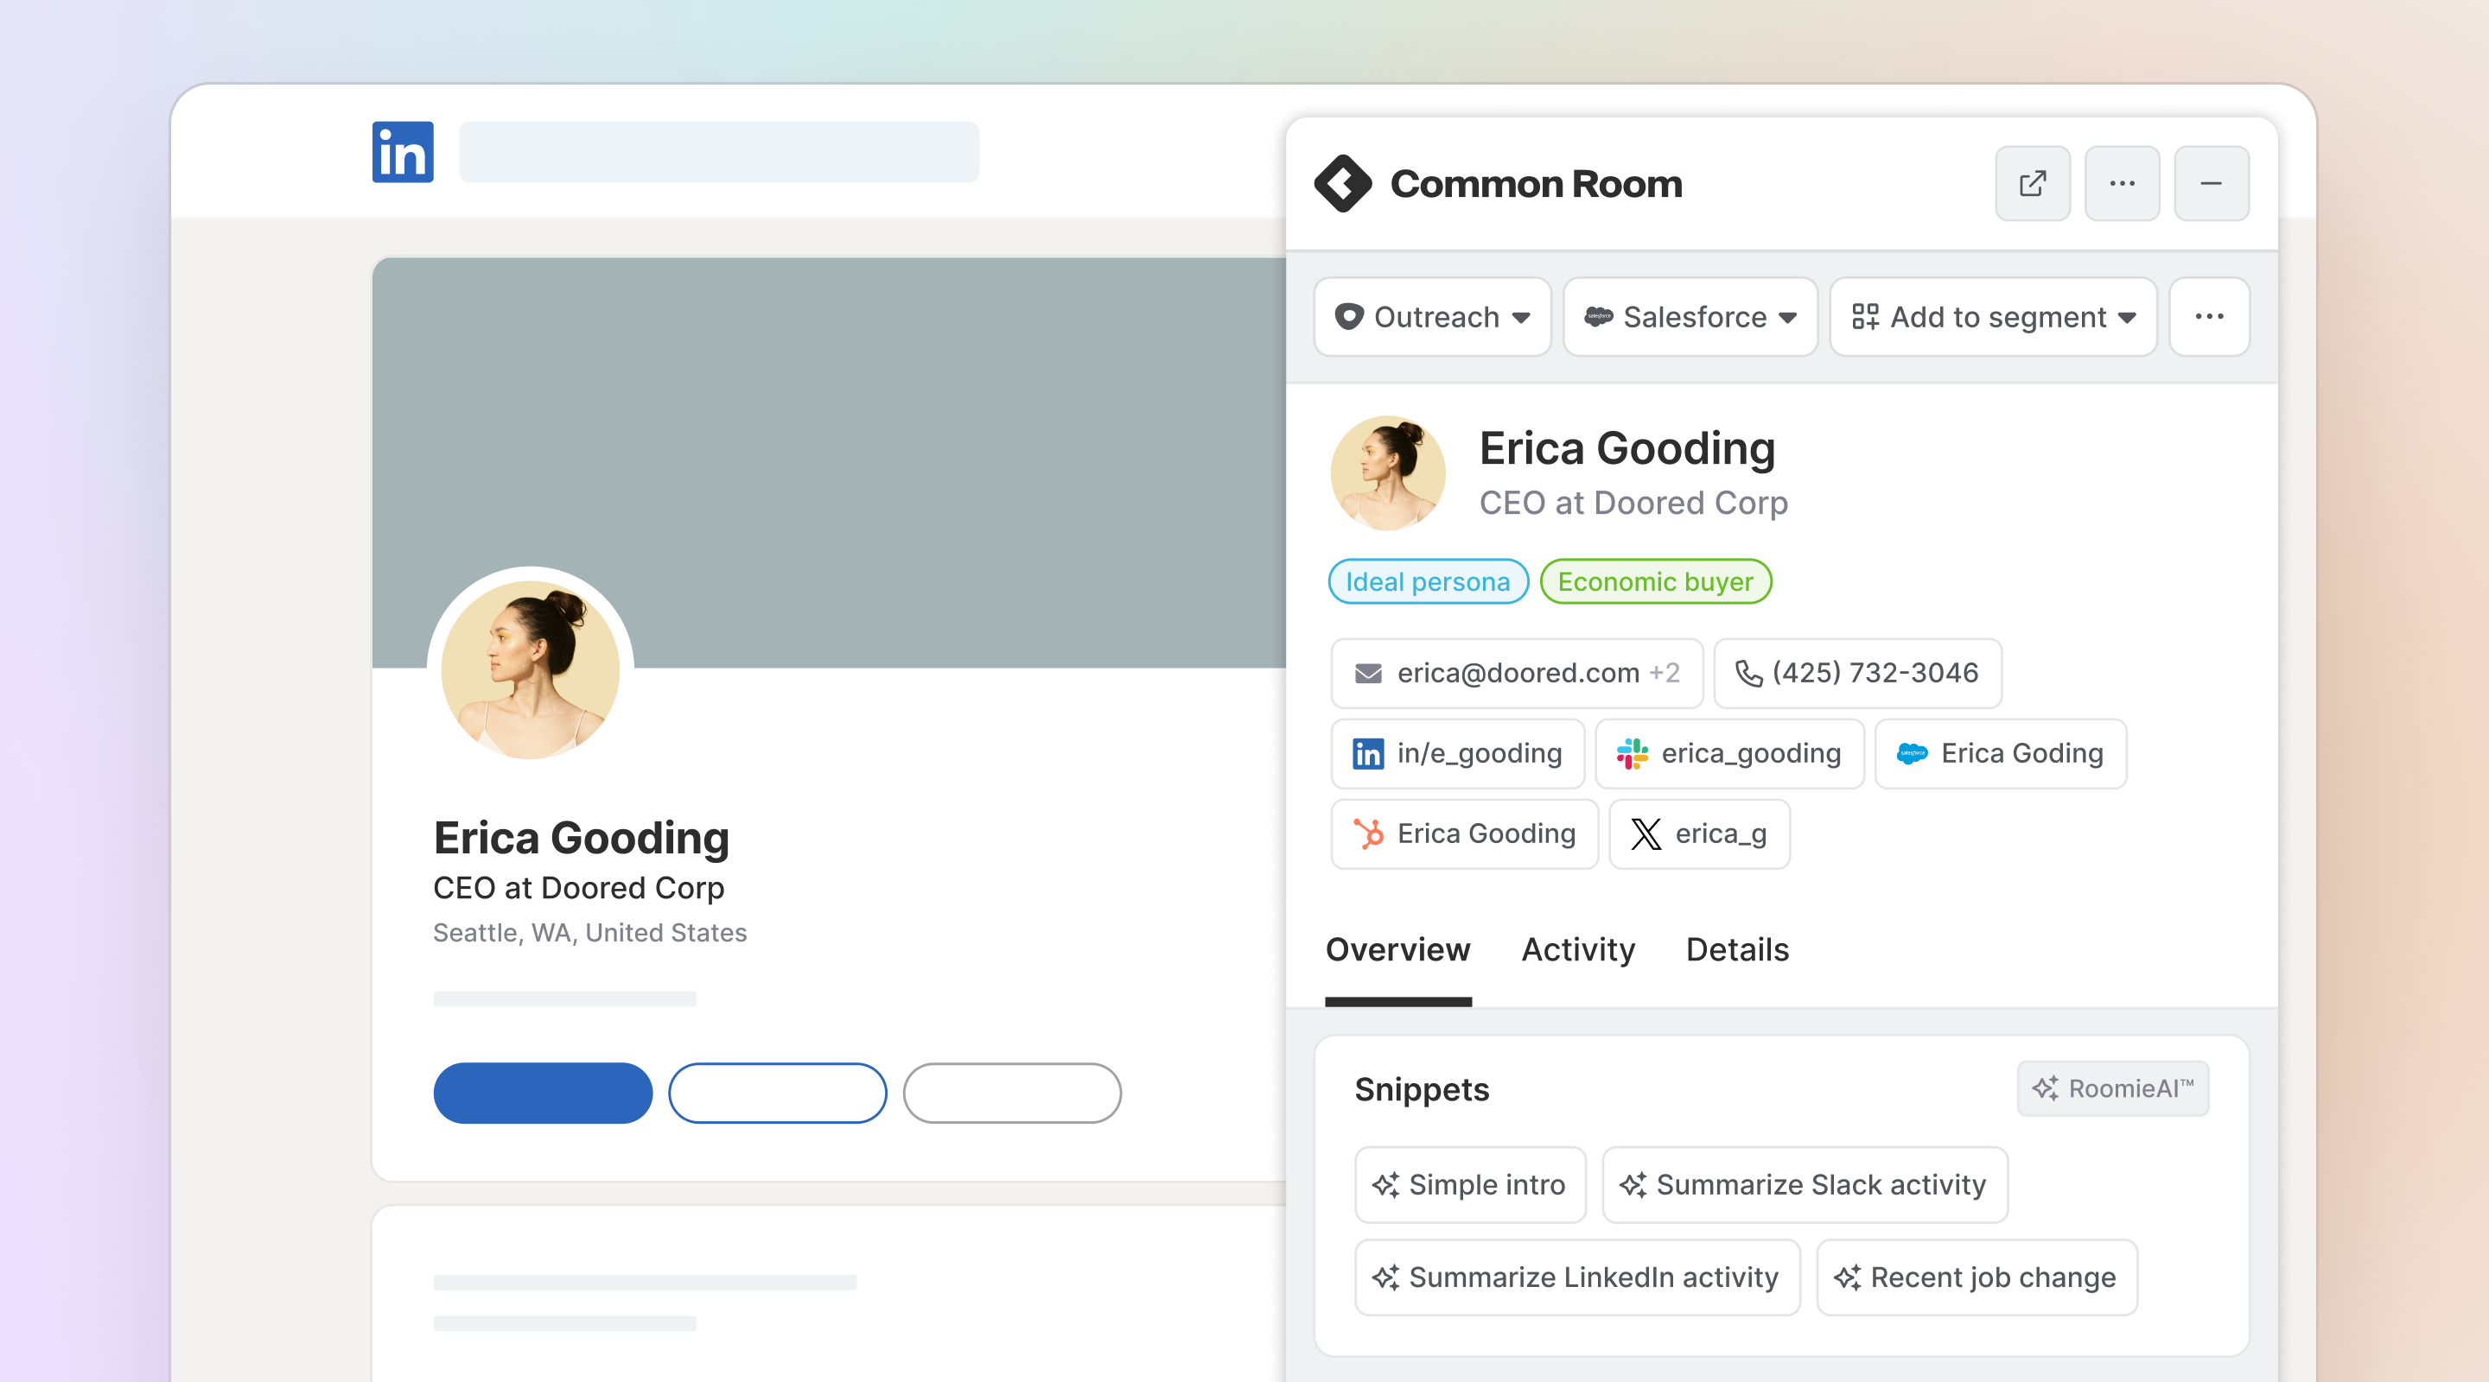Click the LinkedIn logo icon

click(403, 152)
